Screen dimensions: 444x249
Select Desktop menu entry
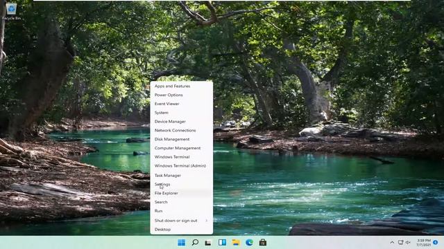[x=182, y=230]
